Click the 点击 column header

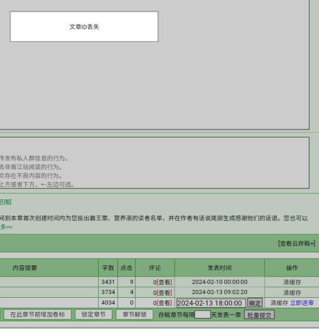[x=127, y=268]
